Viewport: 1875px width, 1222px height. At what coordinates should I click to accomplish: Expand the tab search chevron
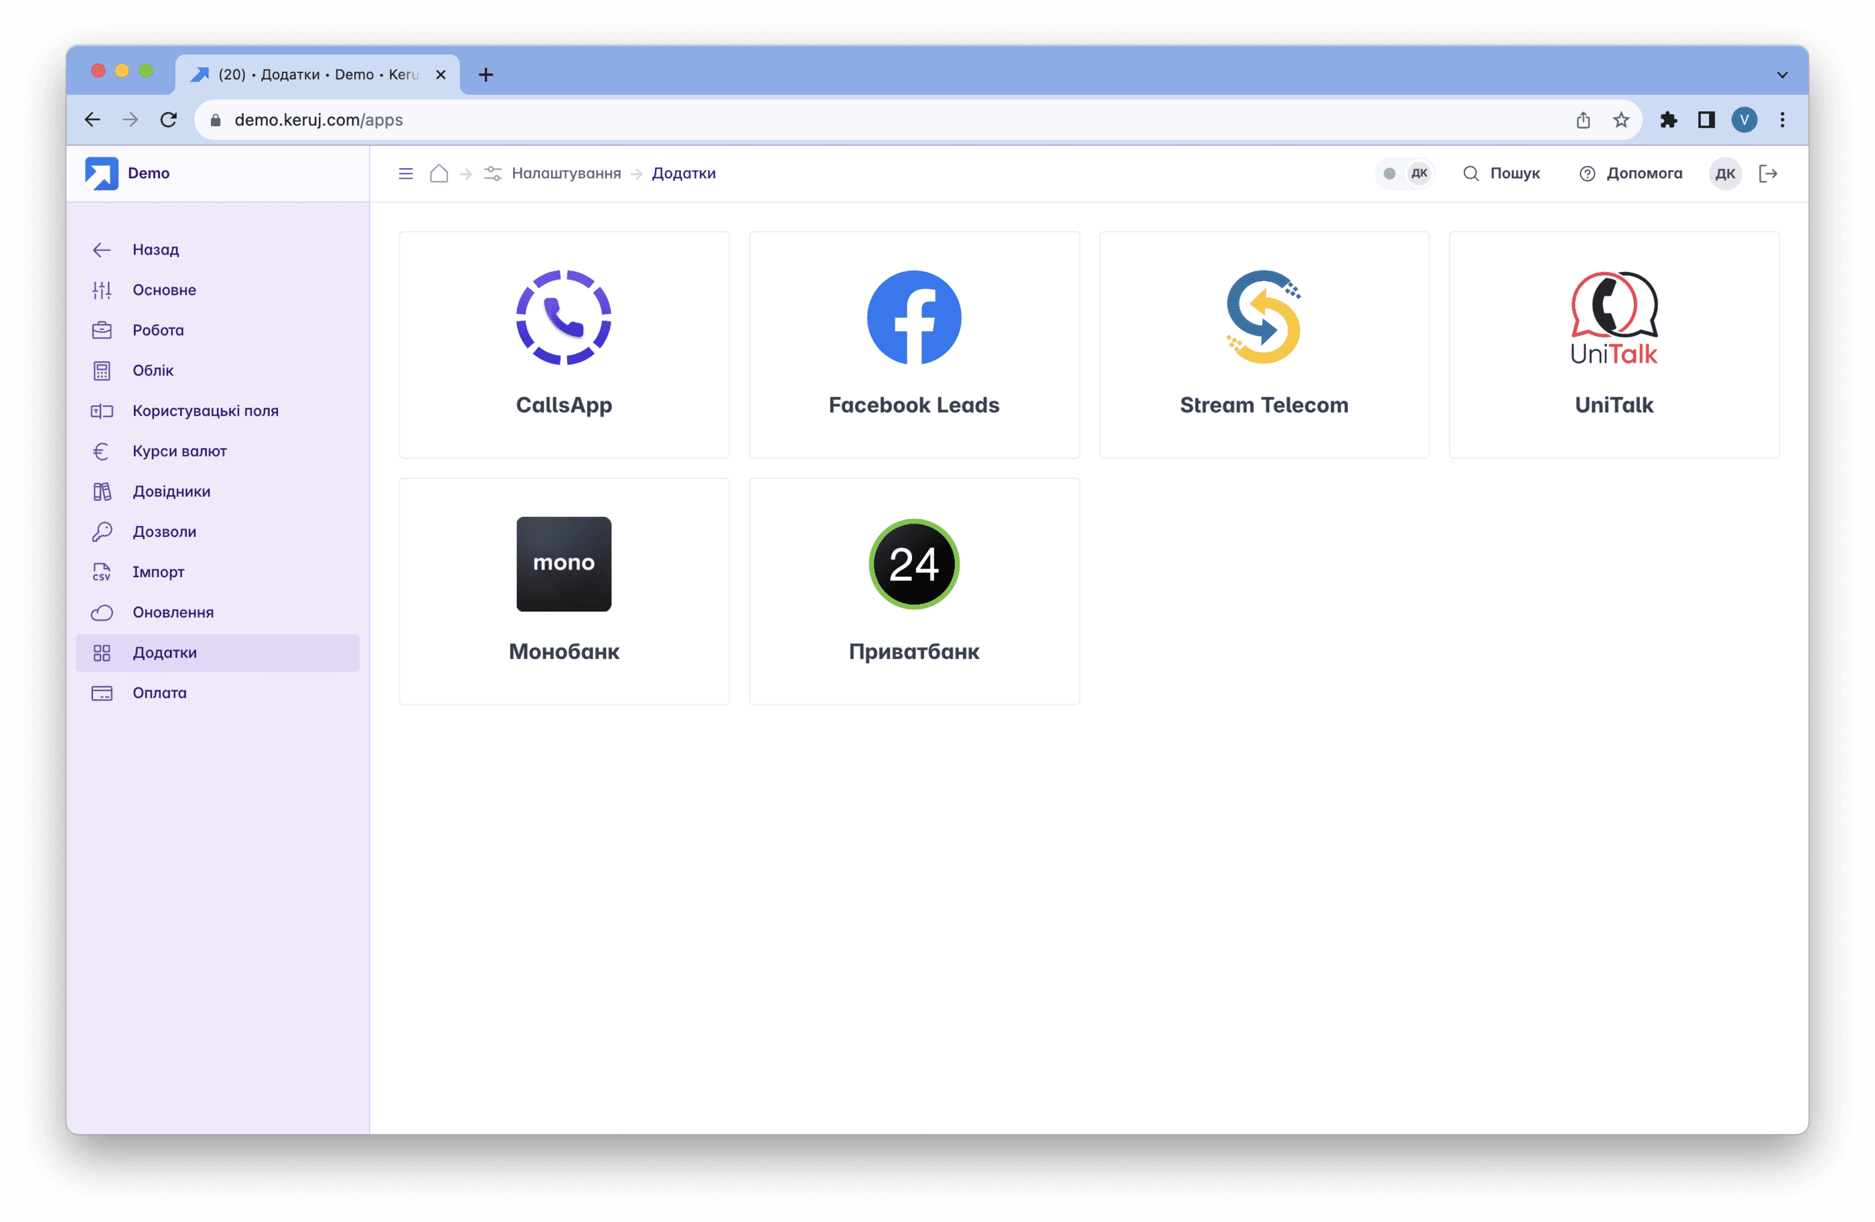1783,76
